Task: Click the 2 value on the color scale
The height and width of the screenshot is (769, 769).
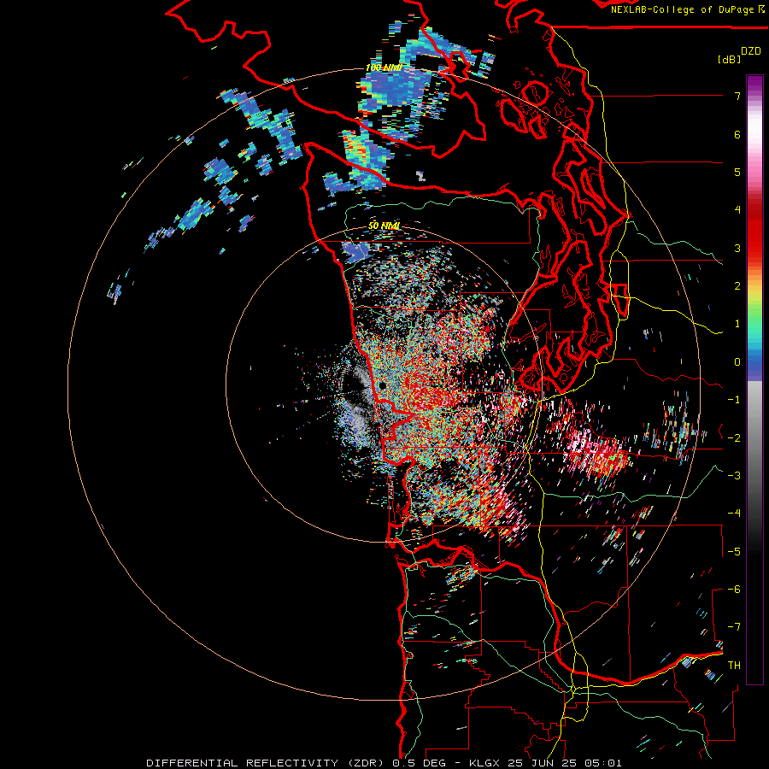Action: click(x=737, y=286)
